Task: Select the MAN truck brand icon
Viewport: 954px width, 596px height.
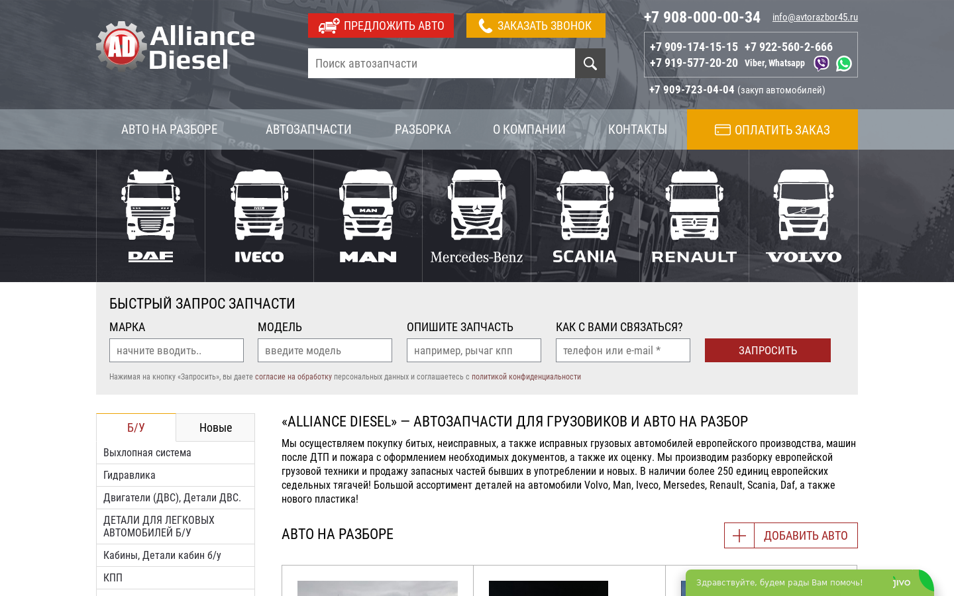Action: (x=368, y=216)
